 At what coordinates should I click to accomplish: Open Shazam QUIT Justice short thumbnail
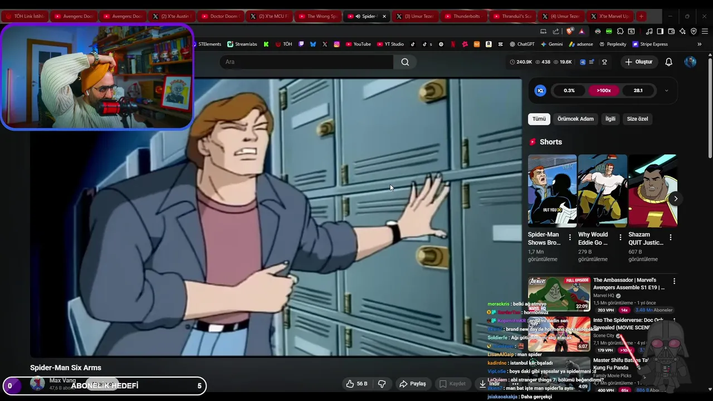pos(652,191)
